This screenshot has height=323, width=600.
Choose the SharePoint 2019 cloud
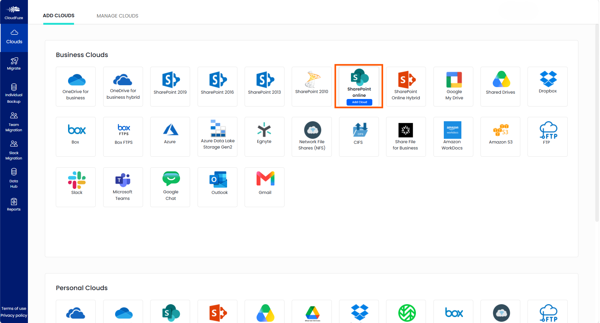170,86
